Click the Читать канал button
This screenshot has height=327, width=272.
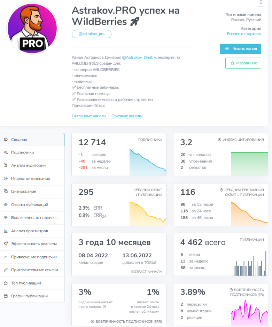point(240,49)
